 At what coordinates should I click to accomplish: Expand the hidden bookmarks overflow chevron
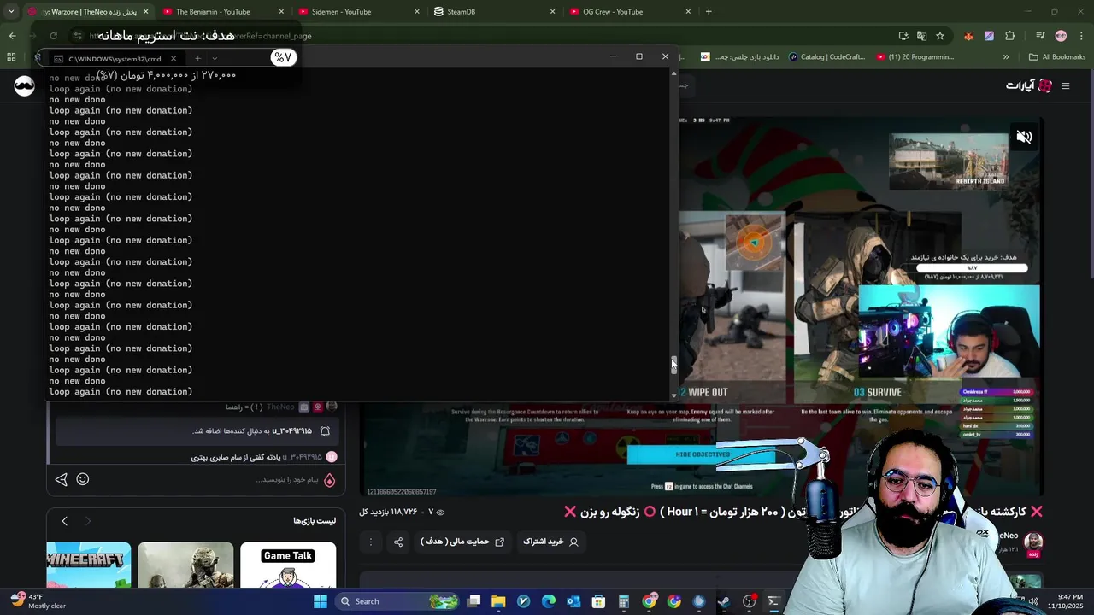tap(1006, 57)
